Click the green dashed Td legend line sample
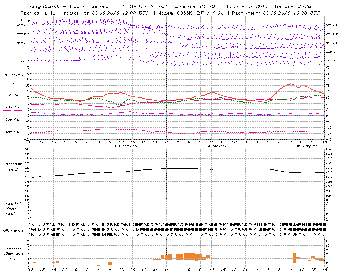 pyautogui.click(x=12, y=98)
